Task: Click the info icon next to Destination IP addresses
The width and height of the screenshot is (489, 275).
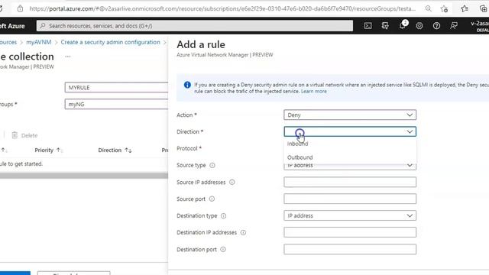Action: click(243, 232)
